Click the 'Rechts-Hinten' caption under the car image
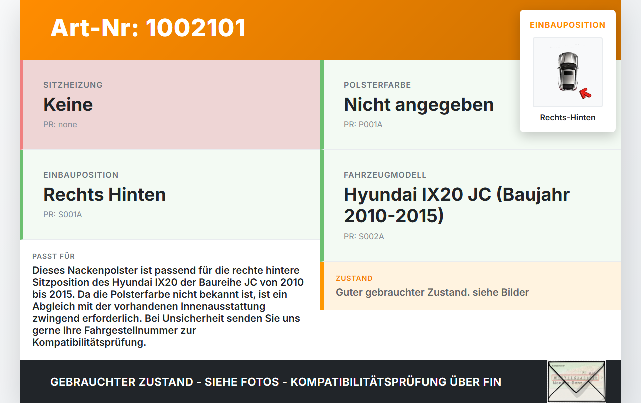Screen dimensions: 641x404 click(568, 117)
